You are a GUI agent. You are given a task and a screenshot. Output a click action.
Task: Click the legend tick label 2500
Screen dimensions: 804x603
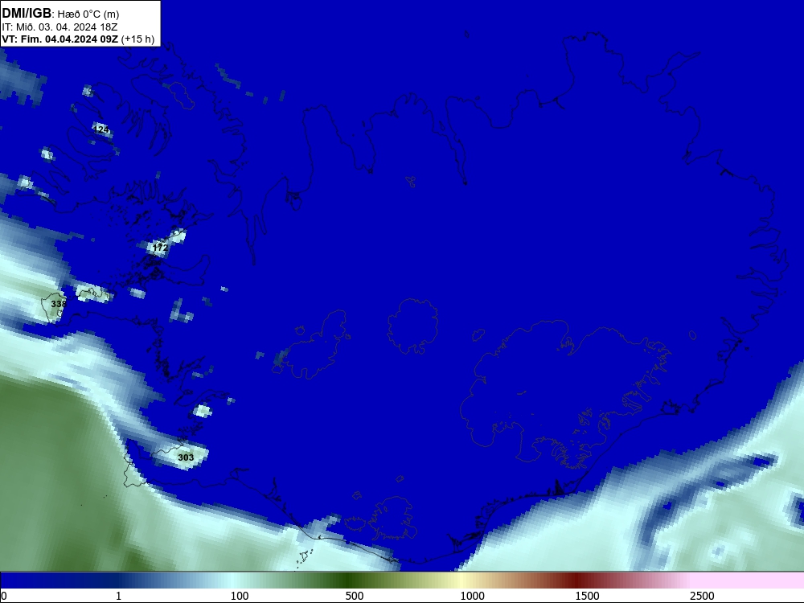(x=702, y=596)
